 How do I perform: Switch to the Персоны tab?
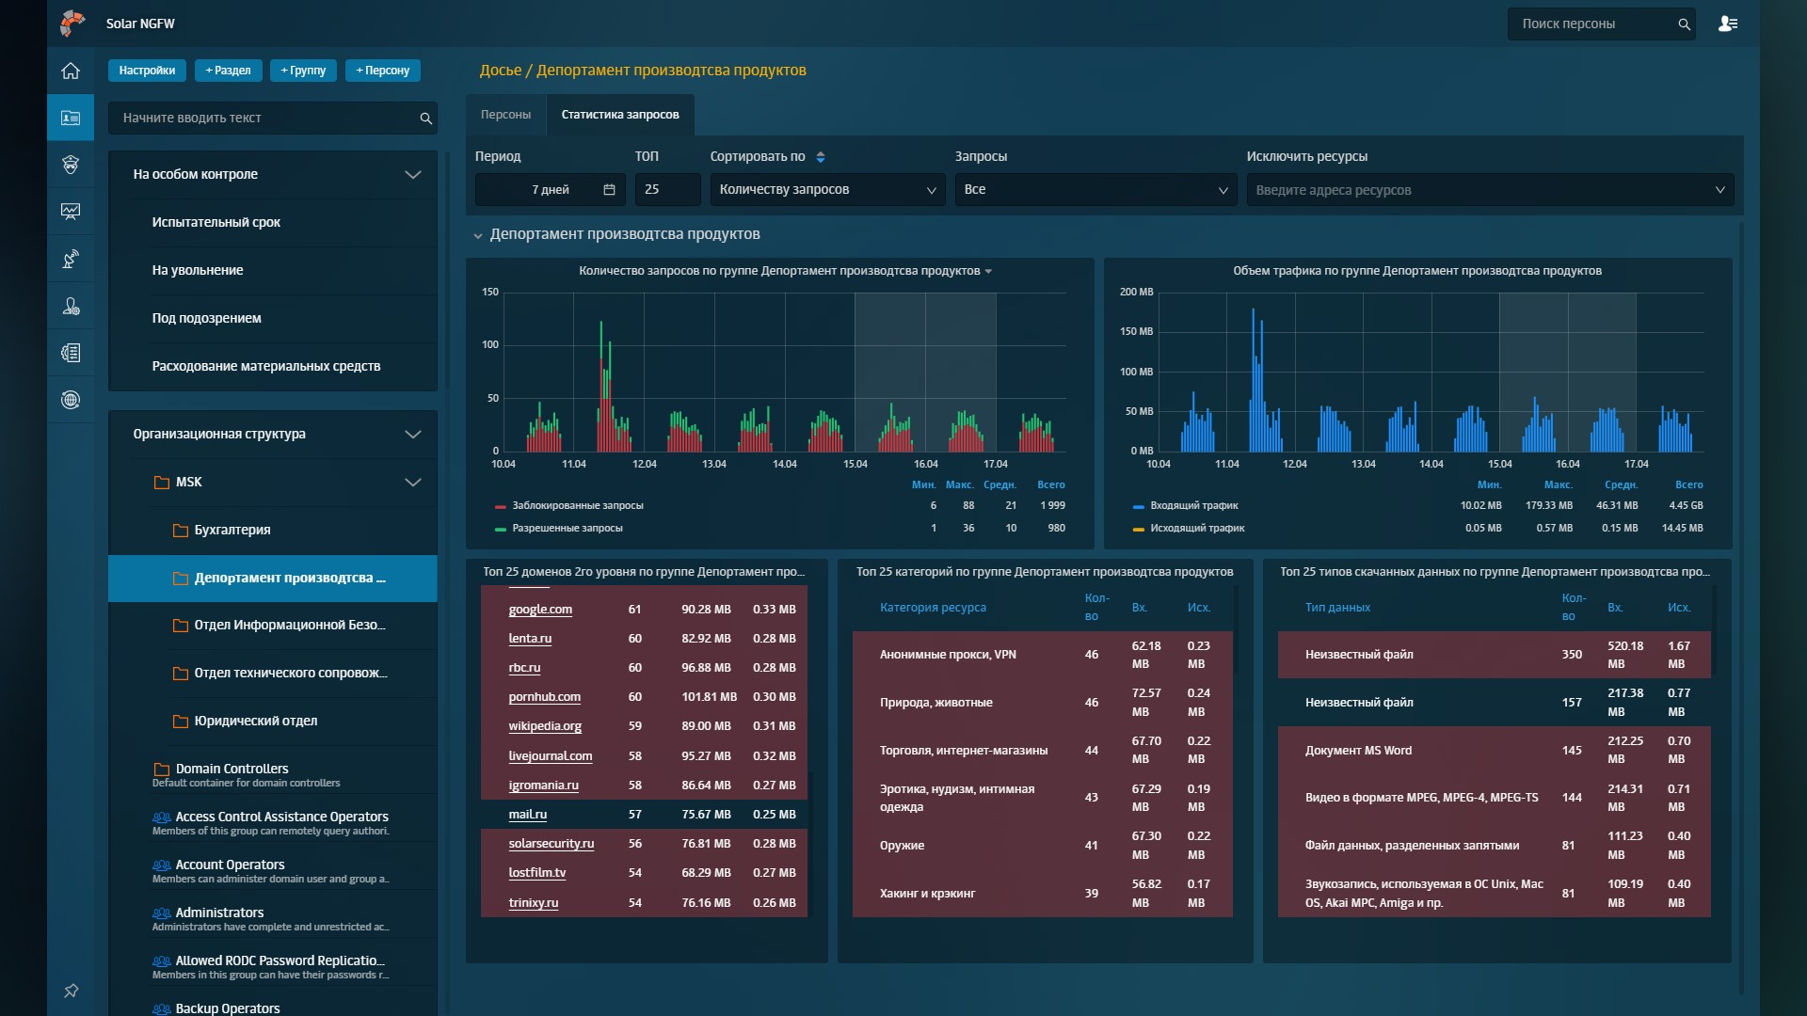(505, 115)
